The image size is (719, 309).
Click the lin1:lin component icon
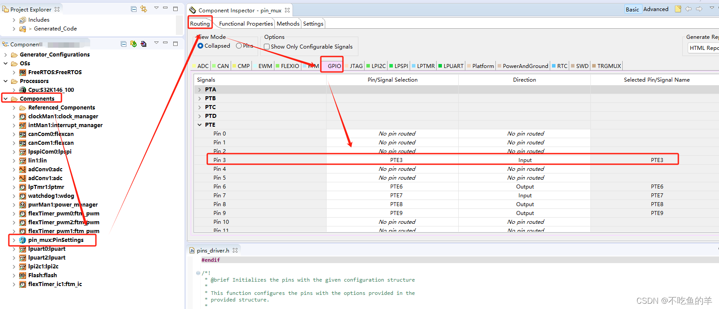pyautogui.click(x=23, y=161)
